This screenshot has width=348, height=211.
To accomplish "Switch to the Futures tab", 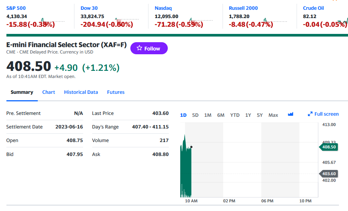I will point(116,92).
